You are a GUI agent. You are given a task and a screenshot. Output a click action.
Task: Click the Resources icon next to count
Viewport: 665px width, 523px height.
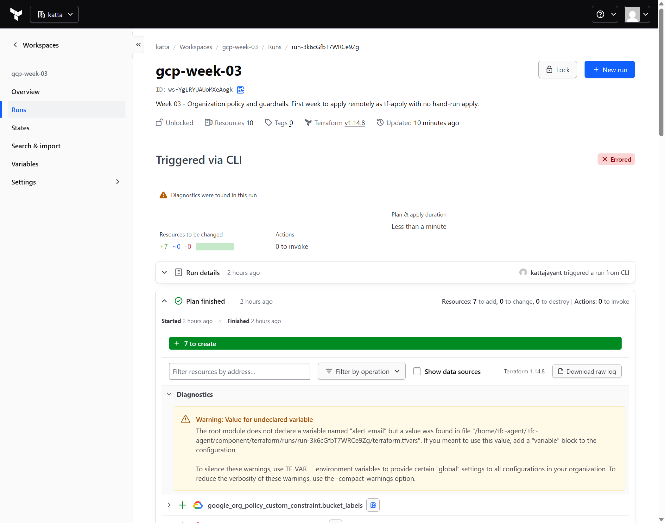208,122
